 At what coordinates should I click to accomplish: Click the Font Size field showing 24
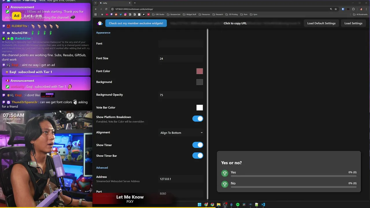tap(181, 59)
